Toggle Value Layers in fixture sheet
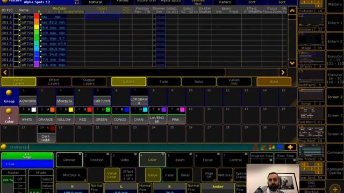Image resolution: width=344 pixels, height=193 pixels. pos(19,81)
